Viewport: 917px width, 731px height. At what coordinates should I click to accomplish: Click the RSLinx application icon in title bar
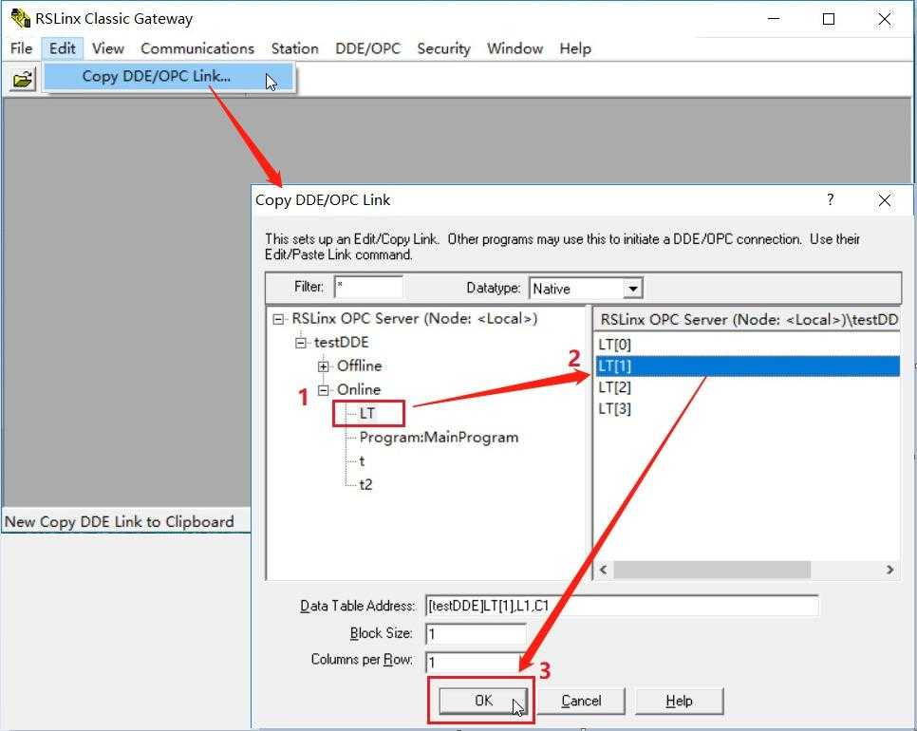pyautogui.click(x=21, y=18)
